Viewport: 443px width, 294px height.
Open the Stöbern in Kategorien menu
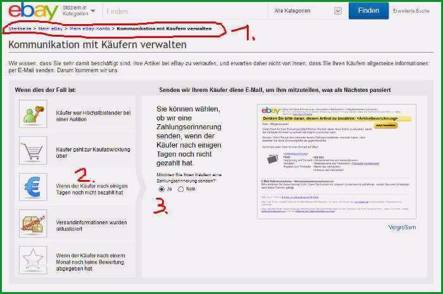pyautogui.click(x=78, y=11)
